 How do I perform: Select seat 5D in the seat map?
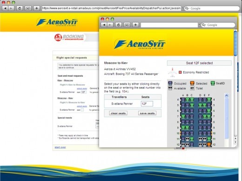pyautogui.click(x=200, y=105)
